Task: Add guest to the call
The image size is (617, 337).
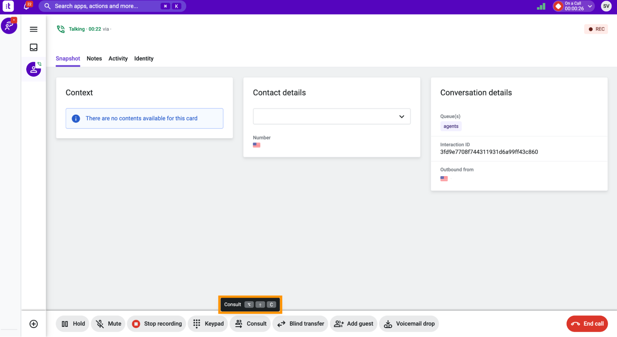Action: [x=354, y=324]
